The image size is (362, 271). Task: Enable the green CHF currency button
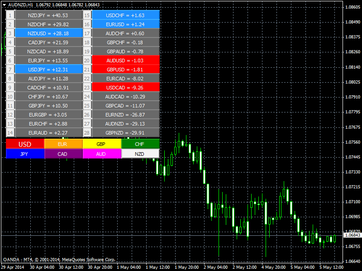(140, 144)
